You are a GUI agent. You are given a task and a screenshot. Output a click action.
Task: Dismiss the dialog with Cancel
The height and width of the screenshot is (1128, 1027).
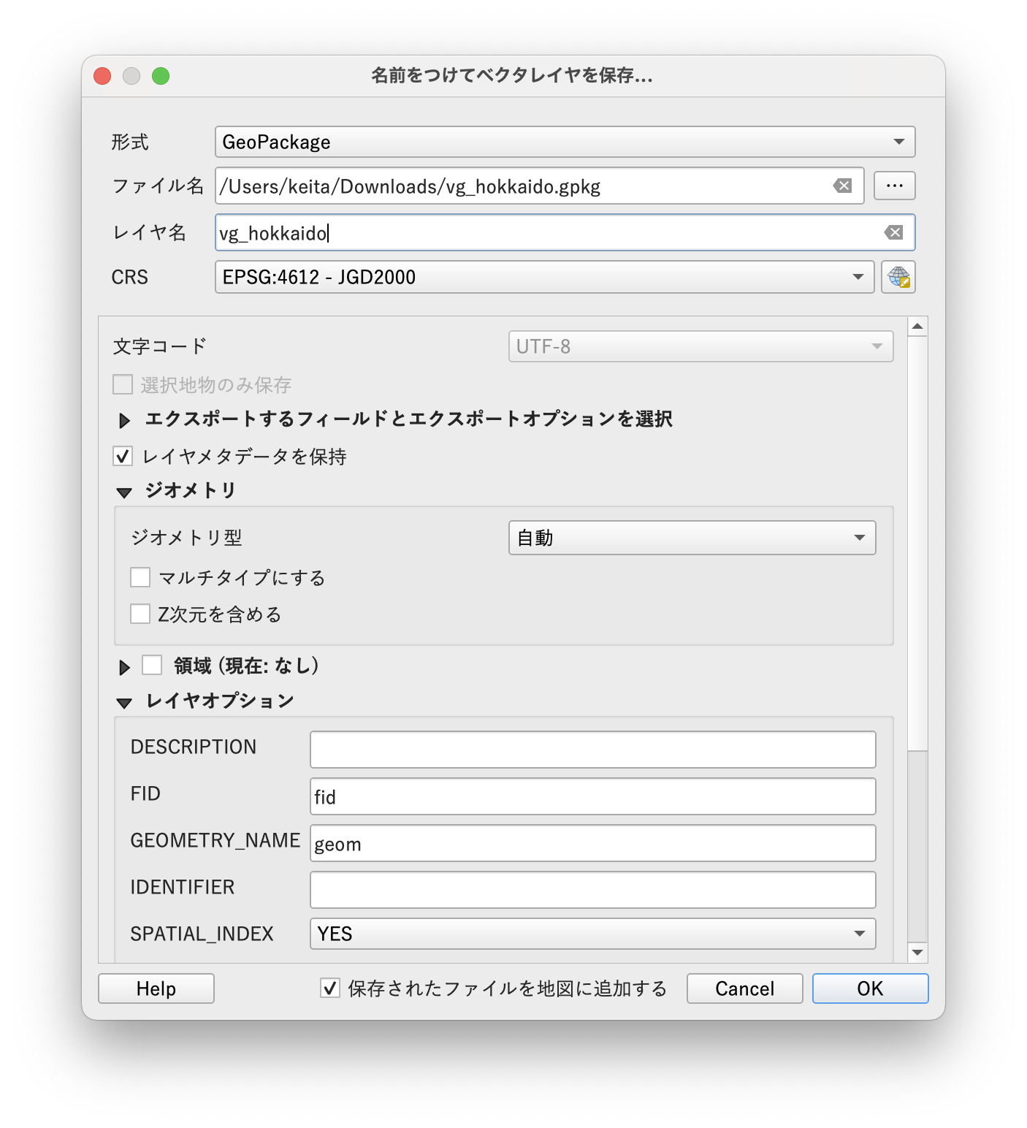pos(744,988)
